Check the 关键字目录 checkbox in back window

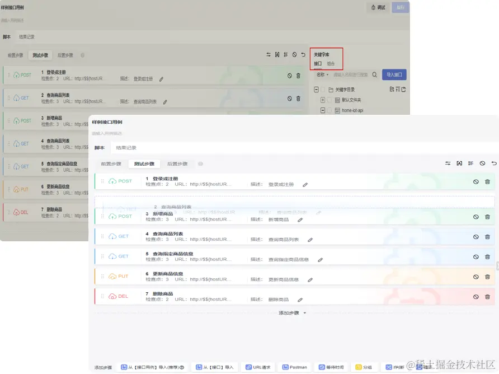tap(323, 90)
